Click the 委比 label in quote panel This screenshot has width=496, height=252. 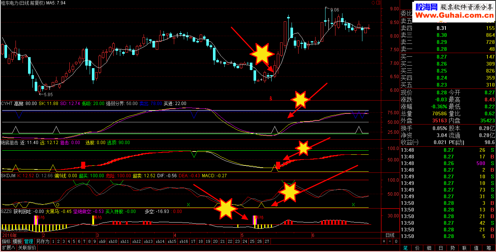(x=406, y=14)
